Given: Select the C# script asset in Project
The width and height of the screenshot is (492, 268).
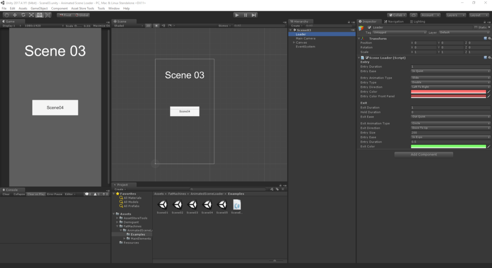Looking at the screenshot, I should point(237,207).
